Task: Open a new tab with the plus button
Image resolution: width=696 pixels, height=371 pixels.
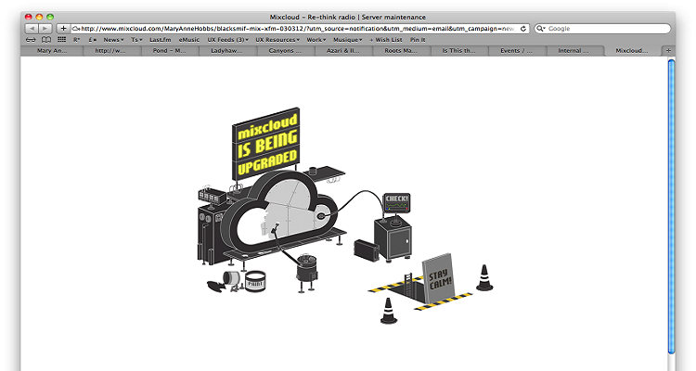Action: [668, 51]
